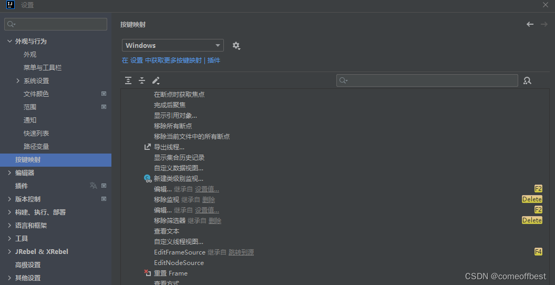Screen dimensions: 555x285
Task: Collapse the 外观与行为 section
Action: tap(9, 42)
